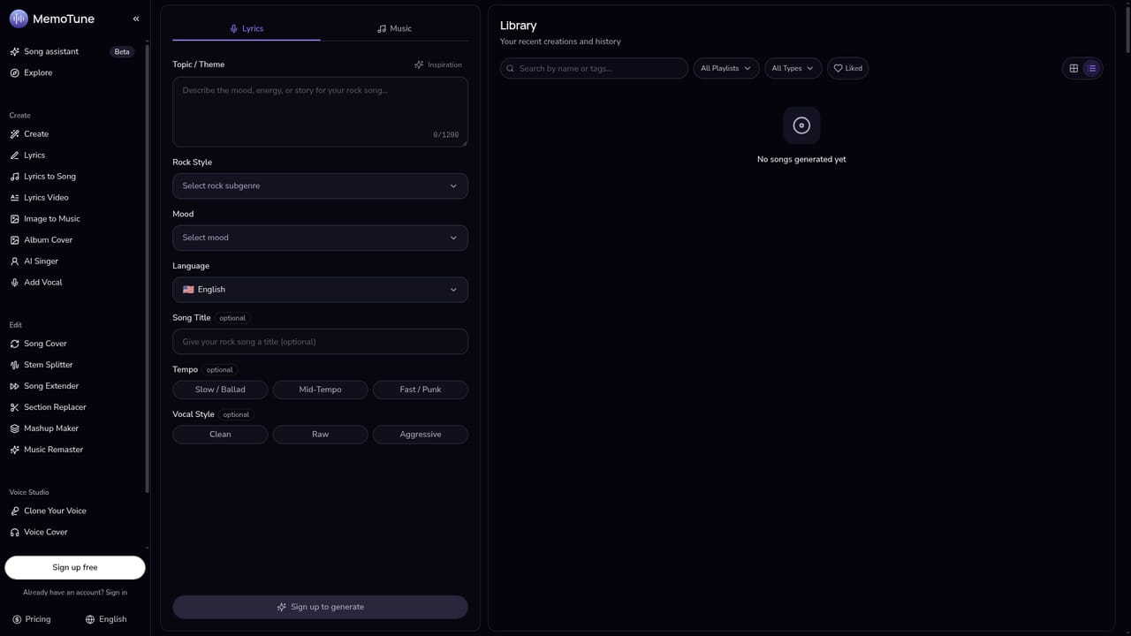The width and height of the screenshot is (1131, 636).
Task: Select Fast / Punk tempo
Action: point(421,390)
